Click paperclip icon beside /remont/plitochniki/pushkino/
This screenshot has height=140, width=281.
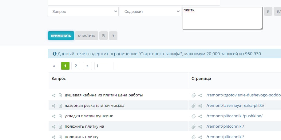(193, 116)
